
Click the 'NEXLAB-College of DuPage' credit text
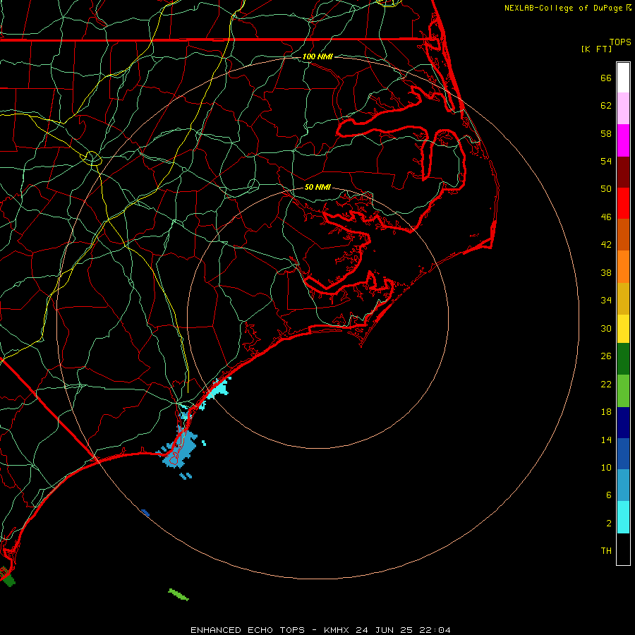click(x=563, y=8)
